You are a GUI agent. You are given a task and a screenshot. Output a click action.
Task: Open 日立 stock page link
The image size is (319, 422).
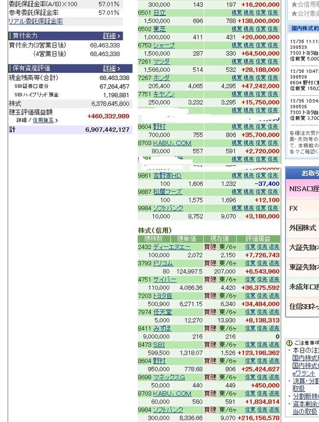(x=159, y=12)
